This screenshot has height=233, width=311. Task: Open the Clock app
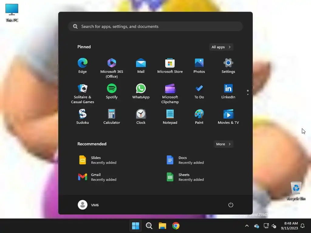(141, 117)
